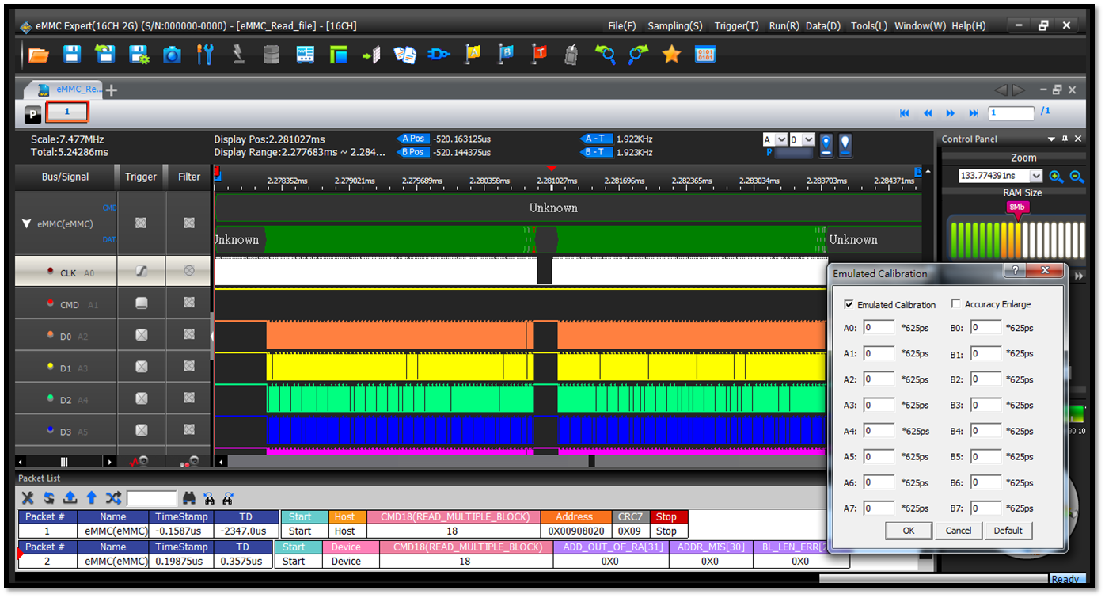
Task: Open the Trigger(T) menu
Action: click(x=736, y=25)
